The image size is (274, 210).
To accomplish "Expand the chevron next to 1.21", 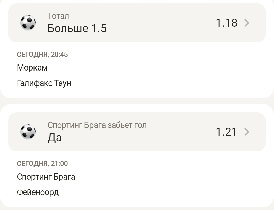I will click(247, 132).
